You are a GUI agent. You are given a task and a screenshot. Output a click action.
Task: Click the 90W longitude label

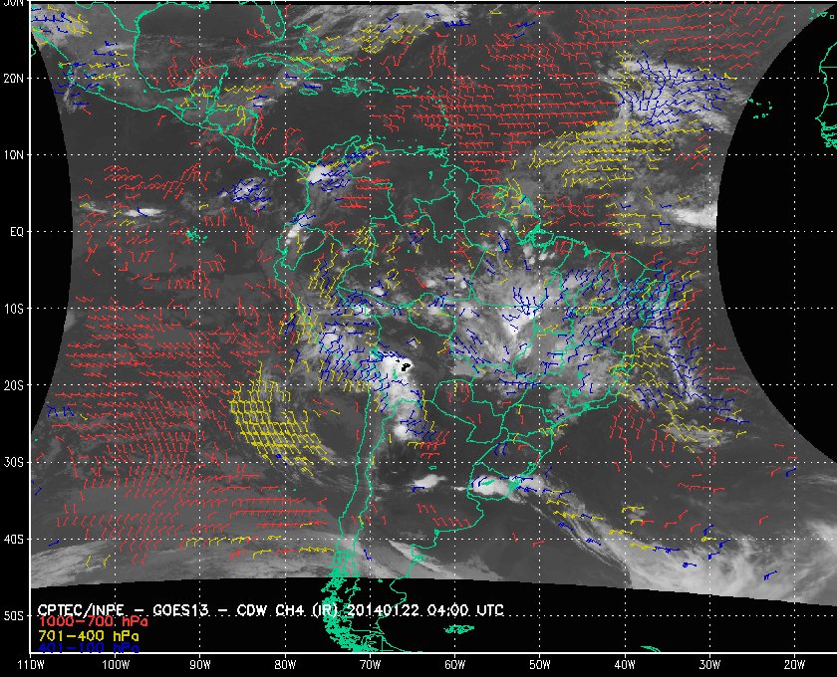pyautogui.click(x=200, y=665)
